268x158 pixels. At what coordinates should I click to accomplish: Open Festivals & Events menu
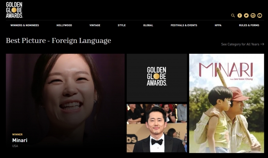pyautogui.click(x=184, y=25)
